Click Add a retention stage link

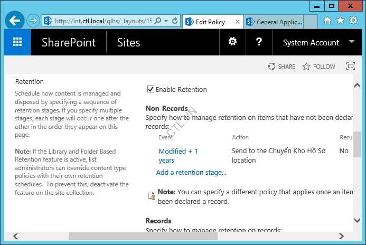(191, 172)
